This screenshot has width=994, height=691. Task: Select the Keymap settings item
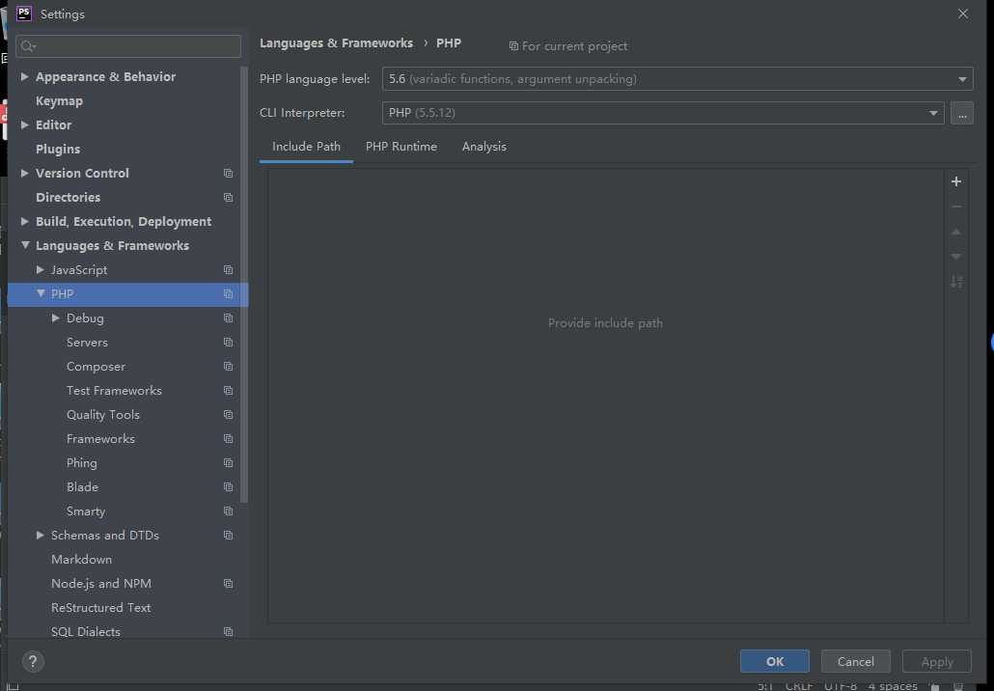click(60, 101)
